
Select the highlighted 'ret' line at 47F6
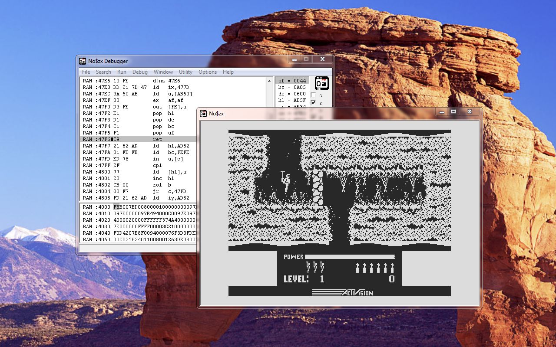tap(139, 139)
